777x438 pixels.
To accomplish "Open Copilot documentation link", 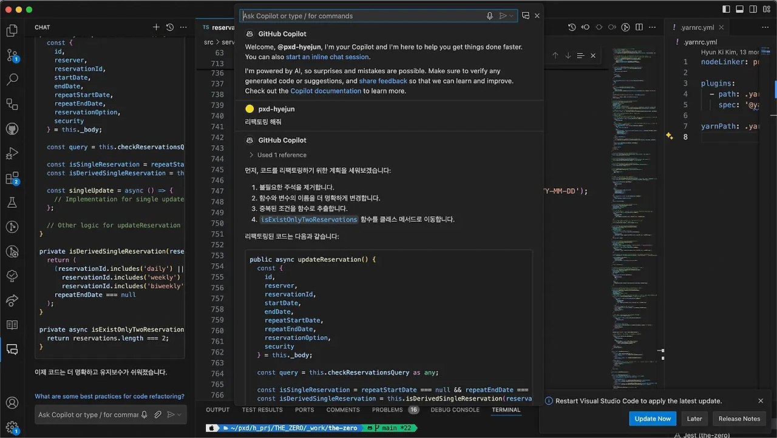I will pyautogui.click(x=325, y=91).
